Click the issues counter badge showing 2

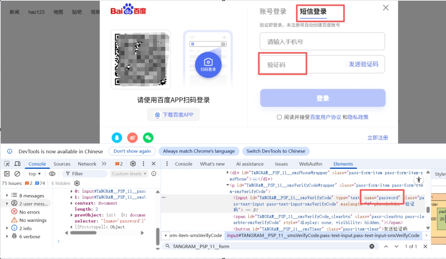[119, 164]
